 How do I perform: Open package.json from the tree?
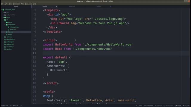pyautogui.click(x=10, y=42)
